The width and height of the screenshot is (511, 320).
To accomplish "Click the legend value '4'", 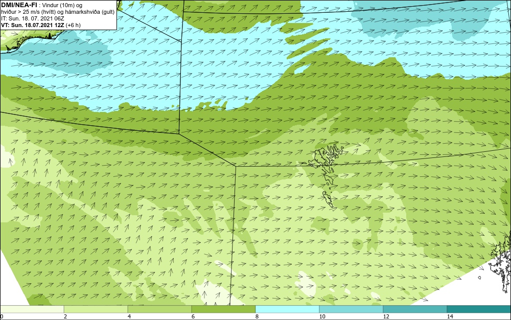I will click(x=129, y=316).
